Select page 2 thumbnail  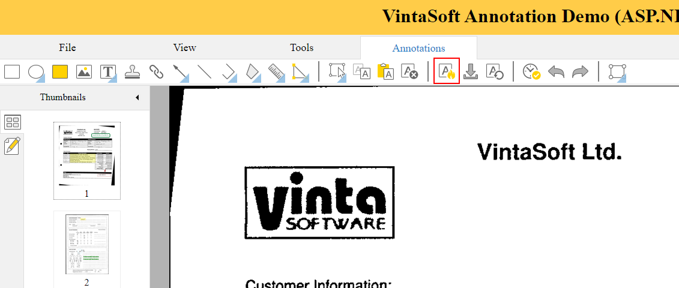click(87, 250)
